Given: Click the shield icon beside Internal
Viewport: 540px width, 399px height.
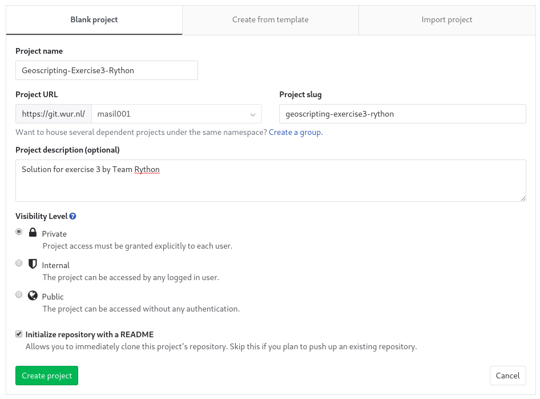Looking at the screenshot, I should [x=33, y=263].
